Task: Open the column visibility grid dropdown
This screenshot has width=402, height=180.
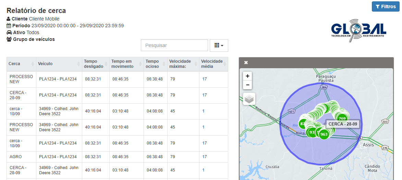Action: pyautogui.click(x=219, y=45)
